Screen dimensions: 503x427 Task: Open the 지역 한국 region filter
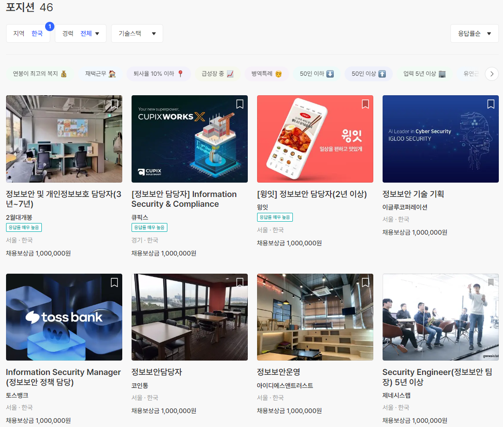28,33
